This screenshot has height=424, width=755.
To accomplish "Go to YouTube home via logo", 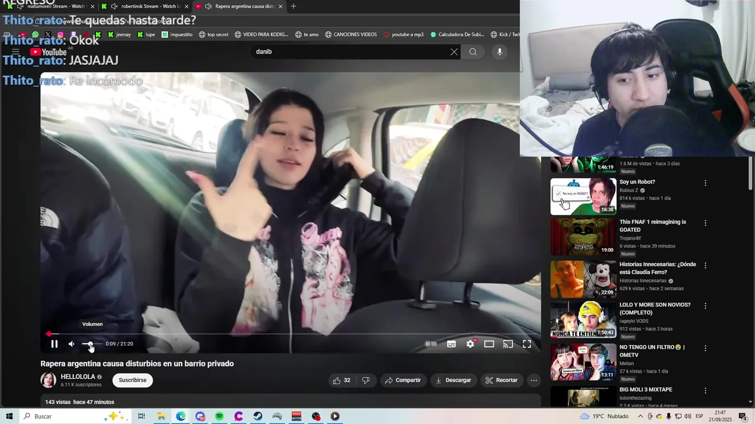I will (48, 52).
